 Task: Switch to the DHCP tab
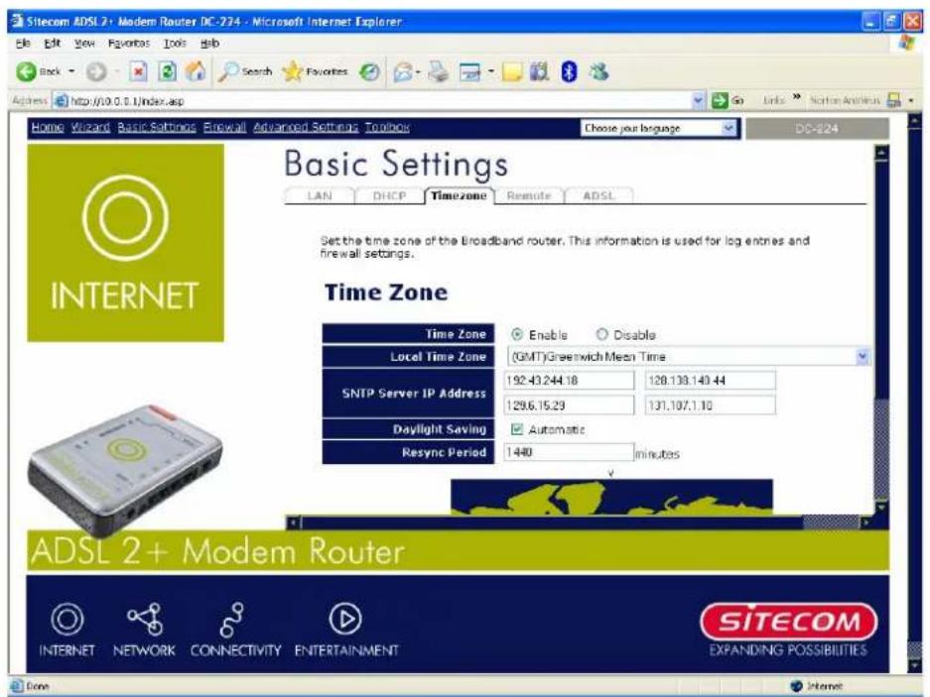389,195
